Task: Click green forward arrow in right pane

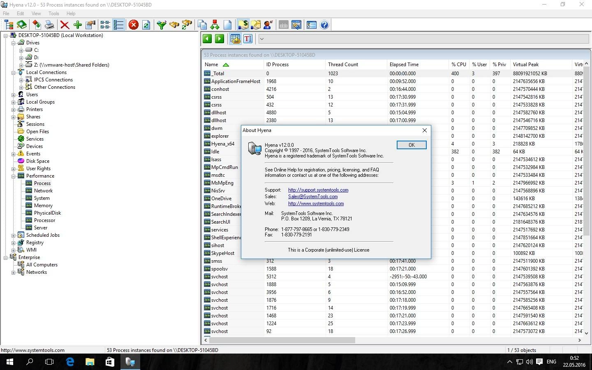Action: click(220, 39)
